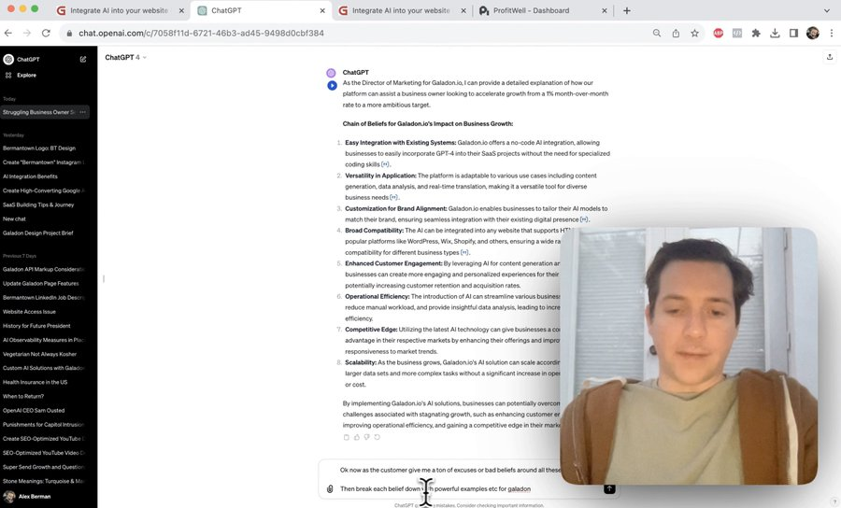The image size is (841, 508).
Task: Open browser downloads
Action: [x=775, y=34]
